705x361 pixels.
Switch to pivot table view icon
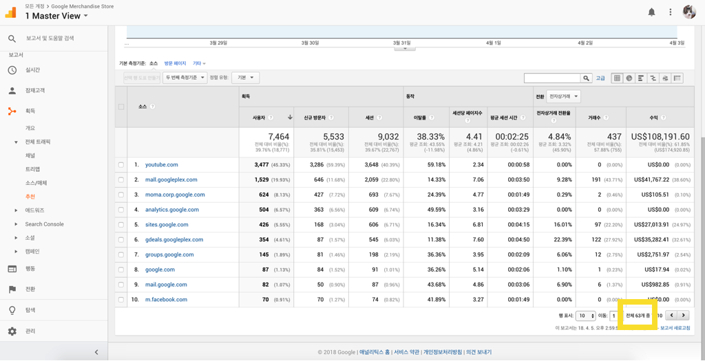(677, 78)
